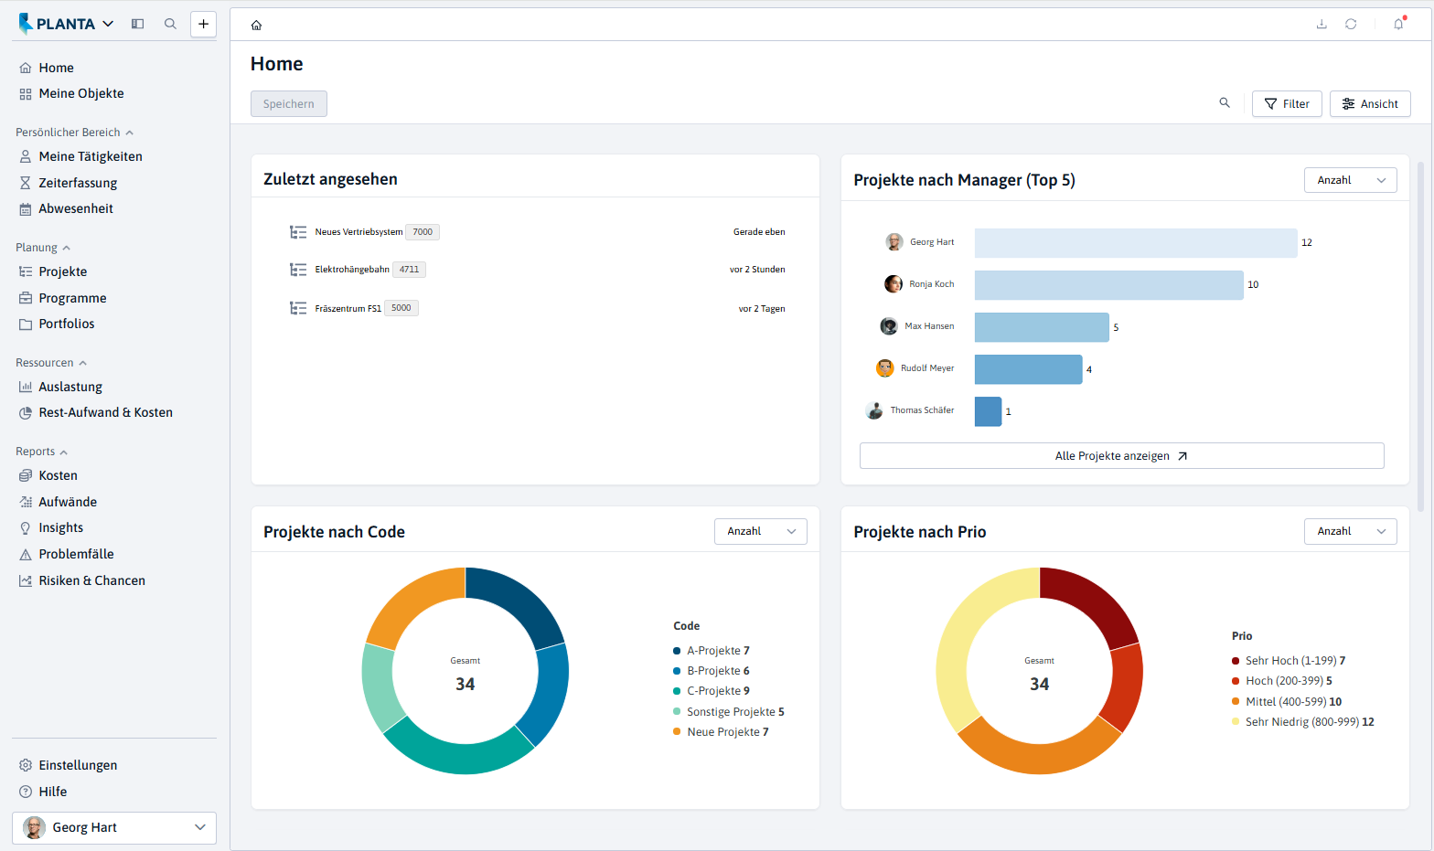Click Alle Projekte anzeigen
This screenshot has width=1434, height=851.
(x=1121, y=456)
